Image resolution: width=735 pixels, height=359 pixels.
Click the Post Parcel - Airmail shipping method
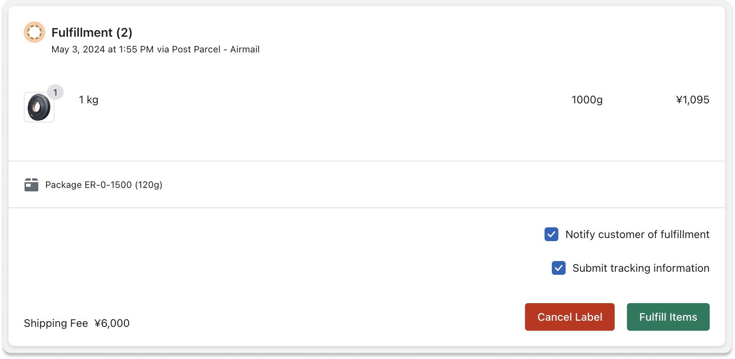tap(216, 49)
